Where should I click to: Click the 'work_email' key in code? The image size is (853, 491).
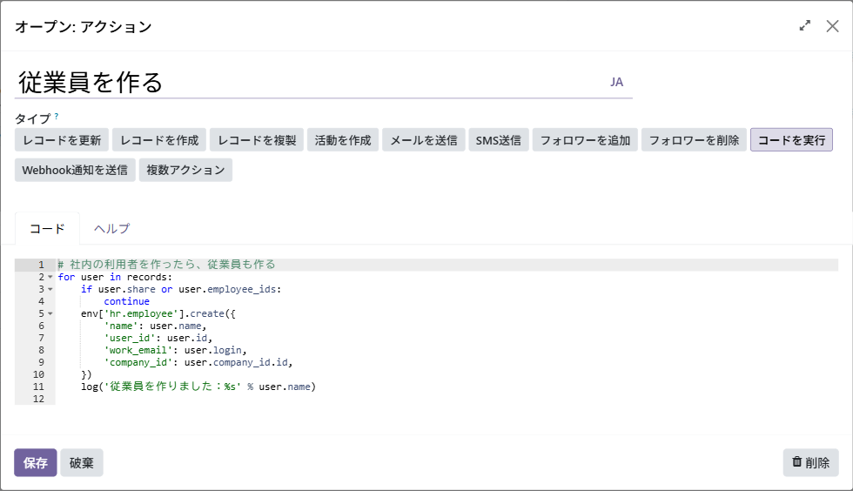(138, 350)
